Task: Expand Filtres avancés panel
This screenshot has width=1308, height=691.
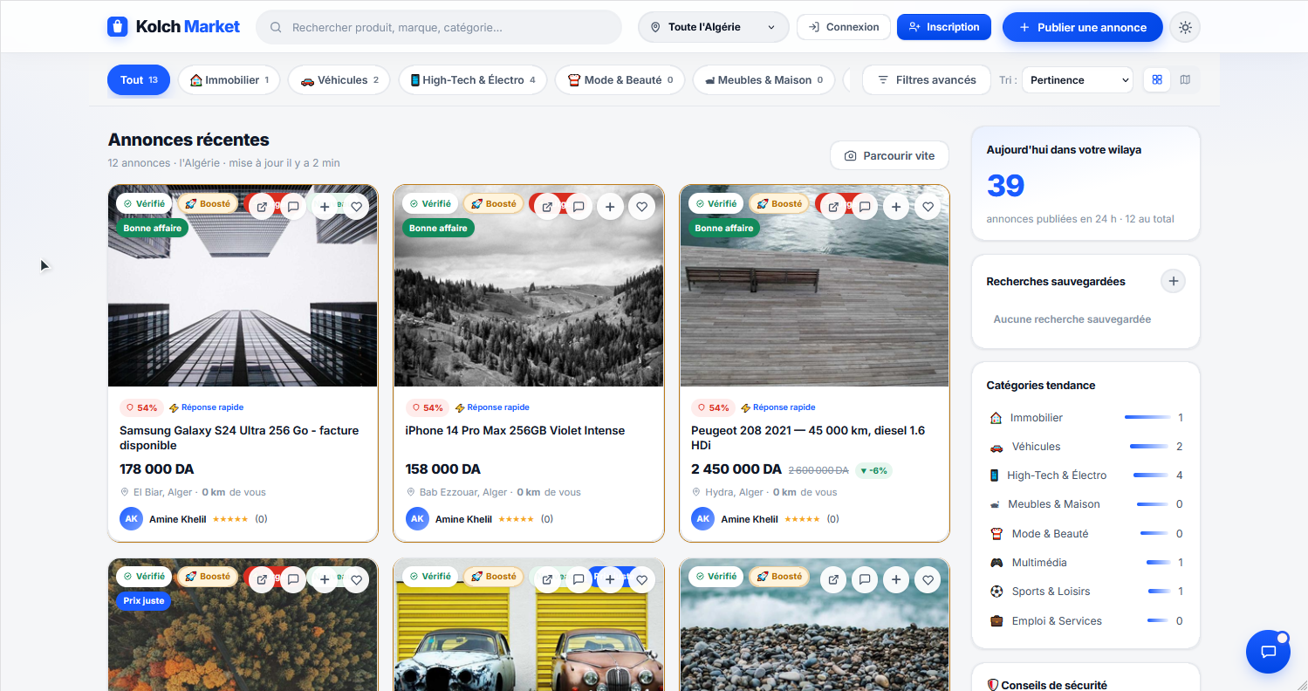Action: [927, 79]
